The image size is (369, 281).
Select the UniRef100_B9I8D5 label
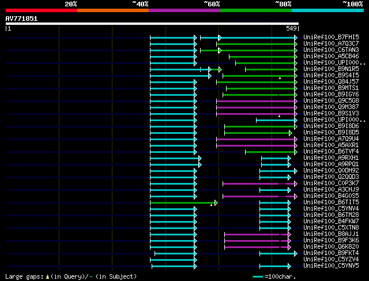coord(331,132)
